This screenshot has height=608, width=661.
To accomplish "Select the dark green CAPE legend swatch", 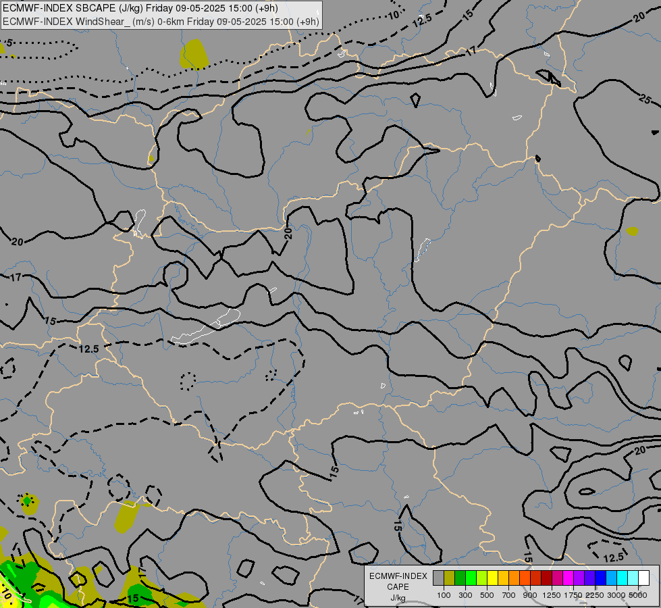I will [x=460, y=578].
